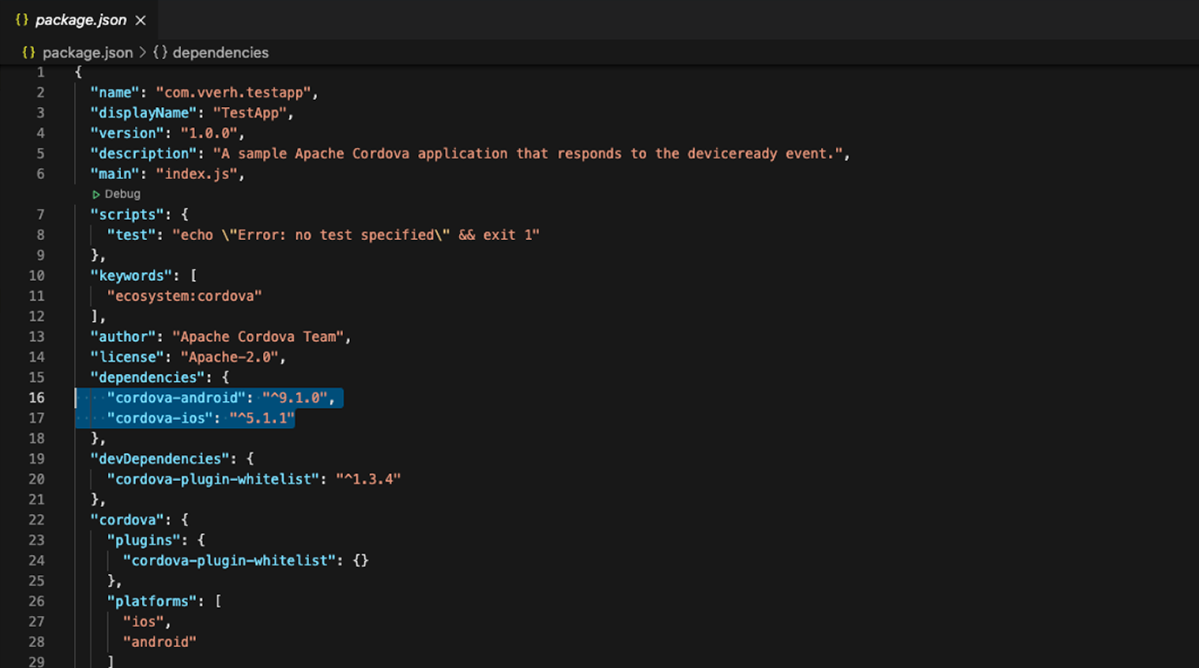Click the "cordova-android" key

point(176,397)
